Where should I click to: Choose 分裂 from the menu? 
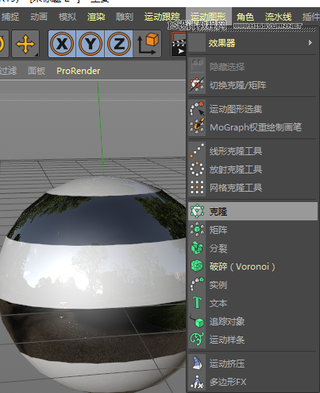click(253, 248)
